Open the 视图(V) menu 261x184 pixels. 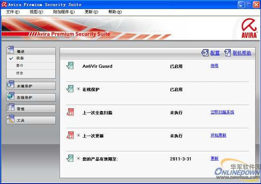pos(36,12)
